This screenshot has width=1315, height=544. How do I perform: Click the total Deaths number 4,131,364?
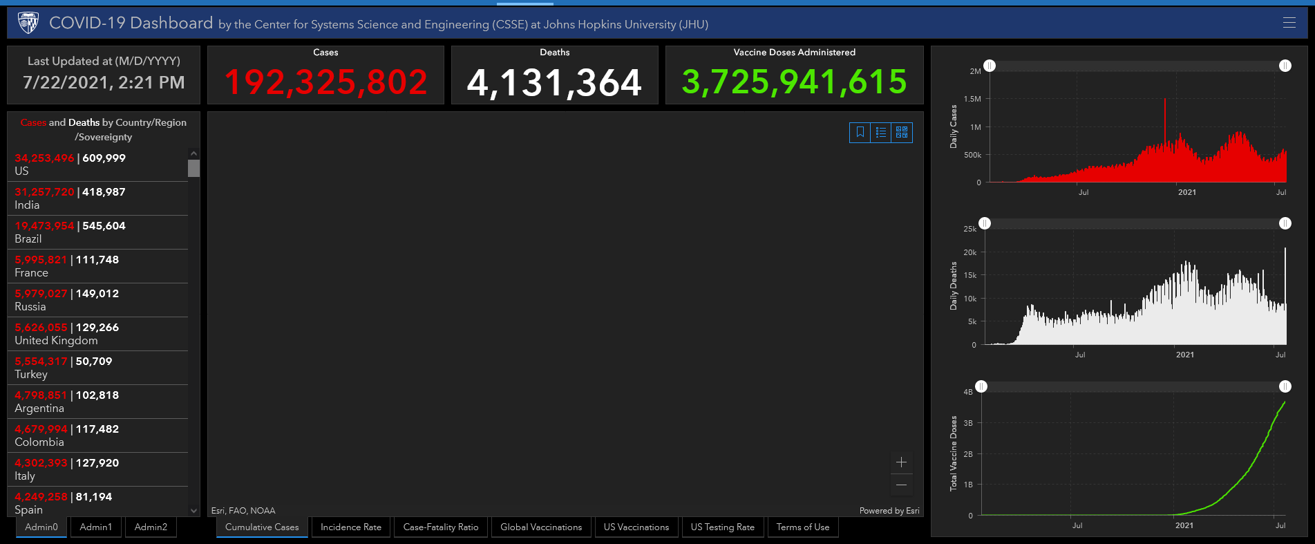[554, 82]
